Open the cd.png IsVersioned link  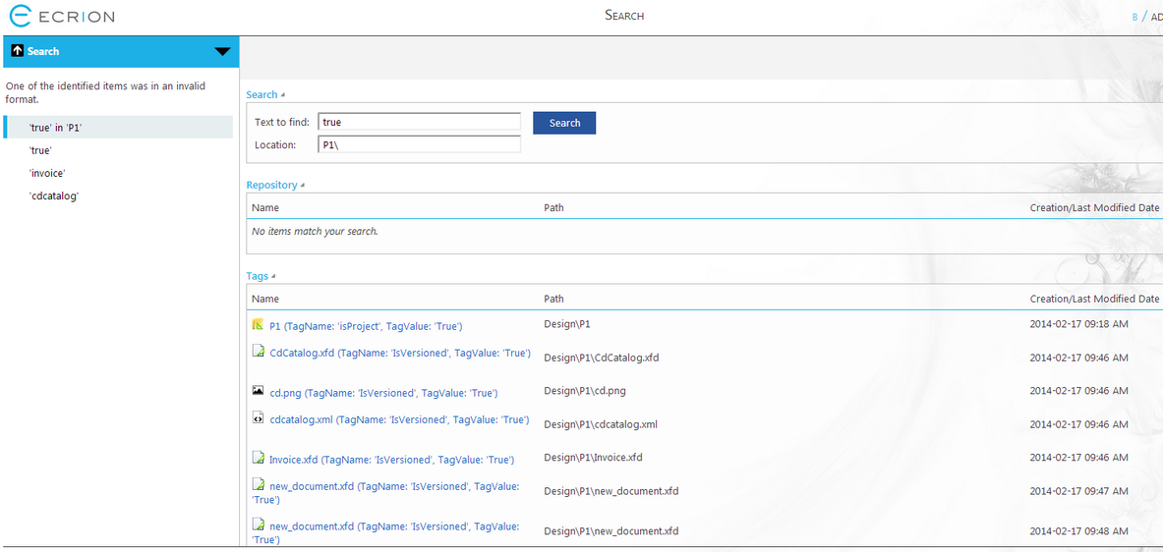click(x=383, y=392)
